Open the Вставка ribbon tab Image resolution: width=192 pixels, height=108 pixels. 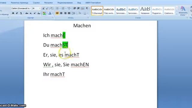click(x=3, y=3)
